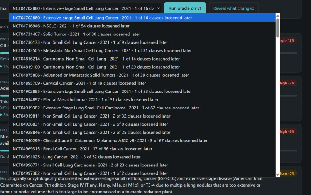This screenshot has height=195, width=311.
Task: Pick NCT04819100 Carcinoma, Non-Small-Cell Lung option
Action: 142,67
